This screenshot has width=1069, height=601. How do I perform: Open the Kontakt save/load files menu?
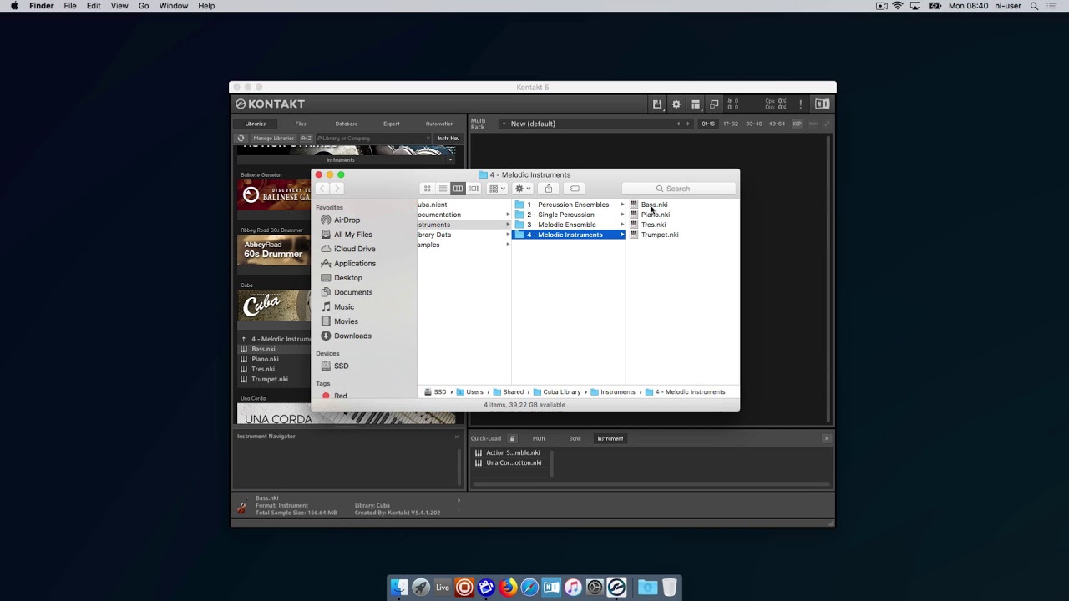click(657, 104)
